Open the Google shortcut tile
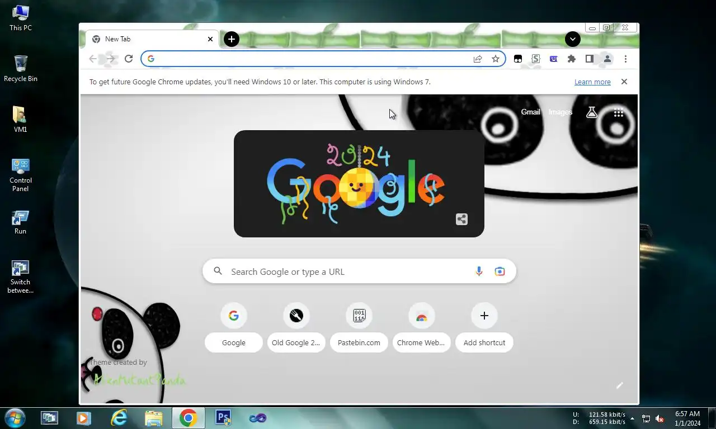The width and height of the screenshot is (716, 429). coord(234,328)
